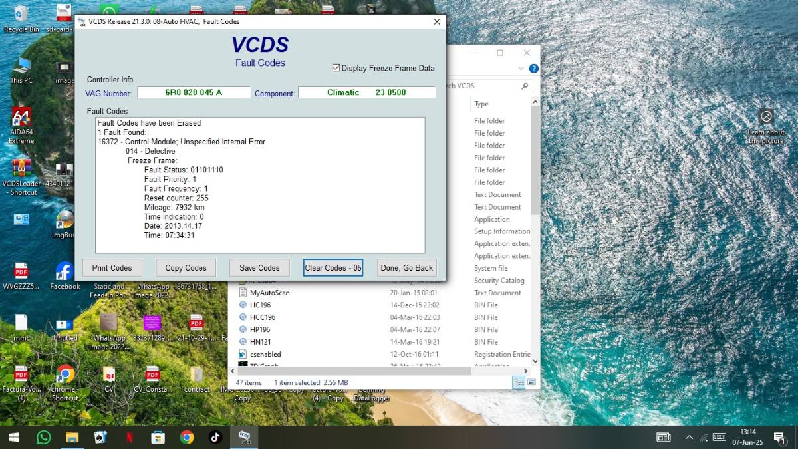Click the Type column header

[x=481, y=104]
